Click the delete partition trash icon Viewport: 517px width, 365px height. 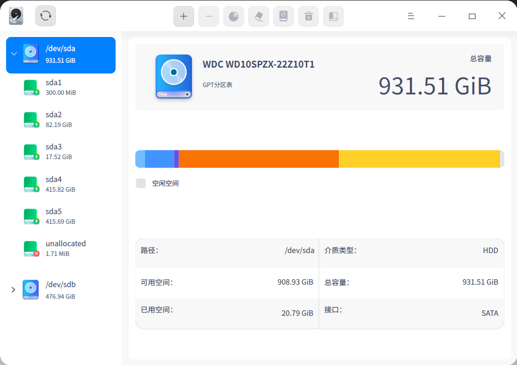[308, 16]
